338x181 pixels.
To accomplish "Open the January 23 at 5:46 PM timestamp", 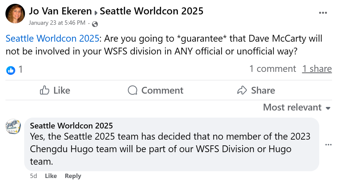I will (57, 23).
